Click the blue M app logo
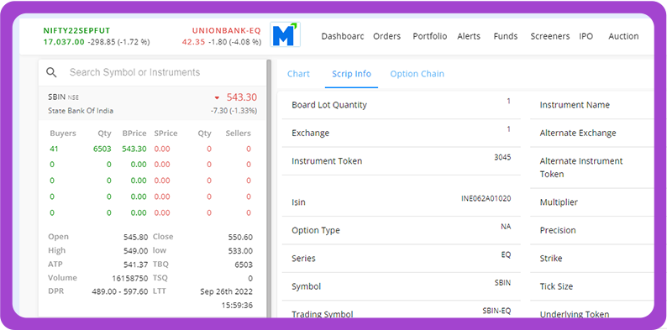Viewport: 667px width, 330px height. click(285, 34)
